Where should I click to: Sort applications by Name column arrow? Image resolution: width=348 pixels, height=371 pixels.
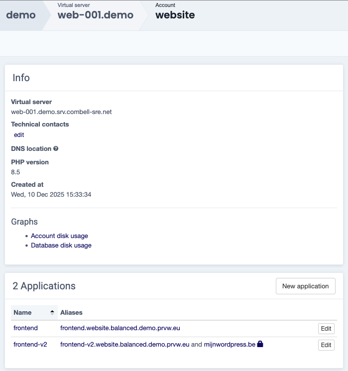pos(52,313)
